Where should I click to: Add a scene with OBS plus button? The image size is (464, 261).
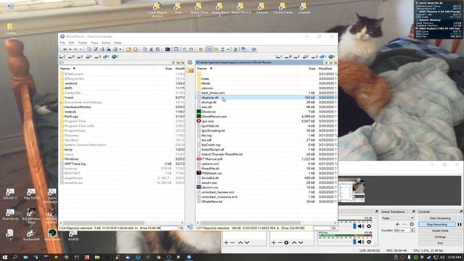click(226, 243)
